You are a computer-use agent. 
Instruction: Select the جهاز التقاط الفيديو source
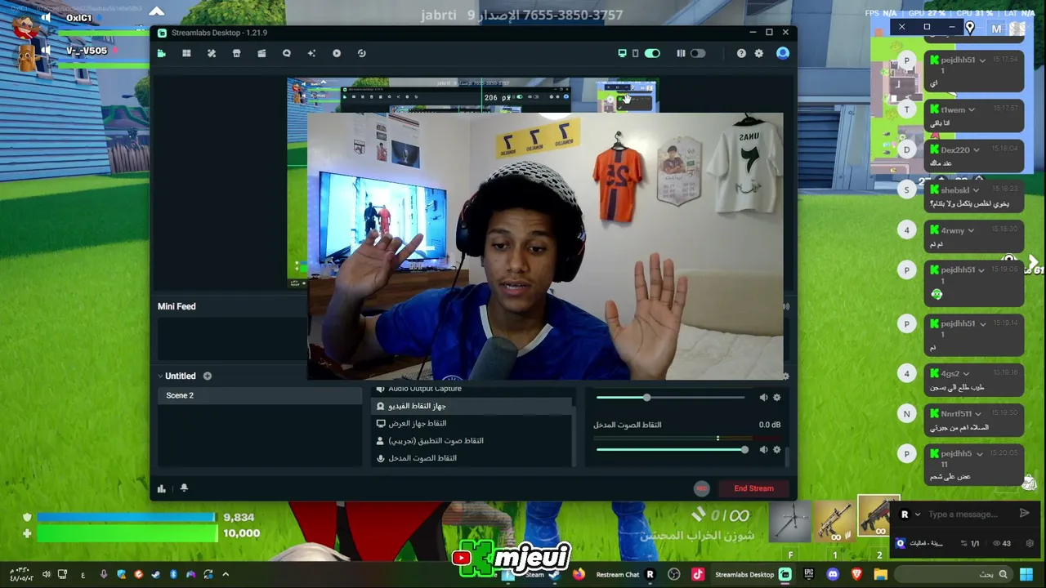[x=473, y=406]
